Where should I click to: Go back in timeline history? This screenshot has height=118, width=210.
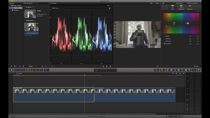(11, 73)
